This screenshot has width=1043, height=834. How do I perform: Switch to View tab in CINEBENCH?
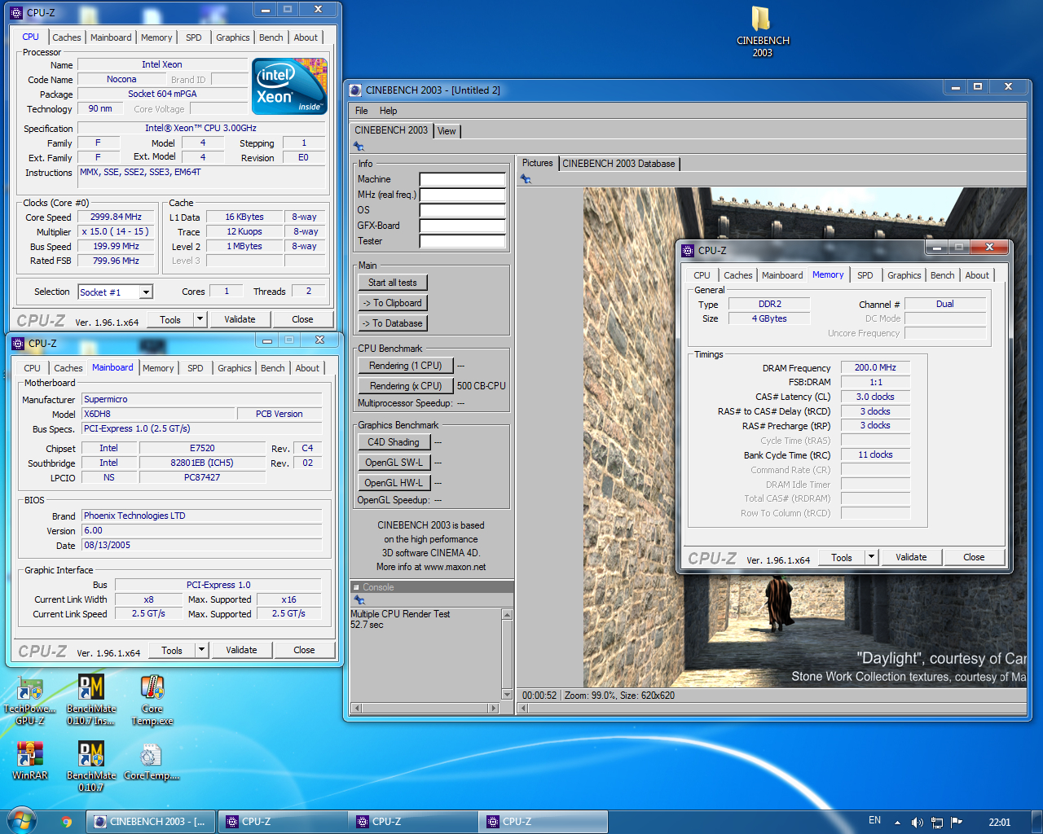pyautogui.click(x=447, y=131)
